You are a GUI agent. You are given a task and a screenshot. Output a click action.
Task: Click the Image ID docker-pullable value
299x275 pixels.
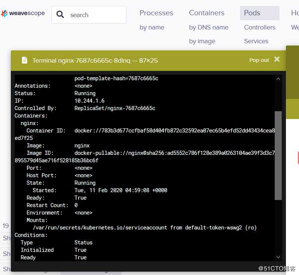pyautogui.click(x=175, y=153)
